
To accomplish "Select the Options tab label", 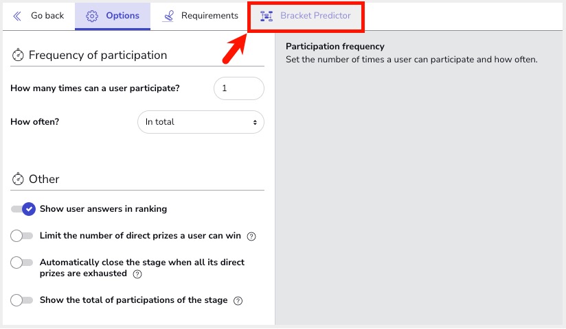I will coord(122,16).
